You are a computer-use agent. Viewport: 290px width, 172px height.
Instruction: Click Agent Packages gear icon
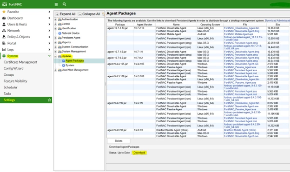(63, 60)
